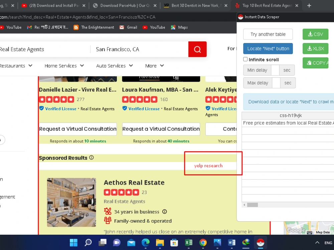Open Mail app on taskbar
This screenshot has width=334, height=250.
pyautogui.click(x=131, y=243)
